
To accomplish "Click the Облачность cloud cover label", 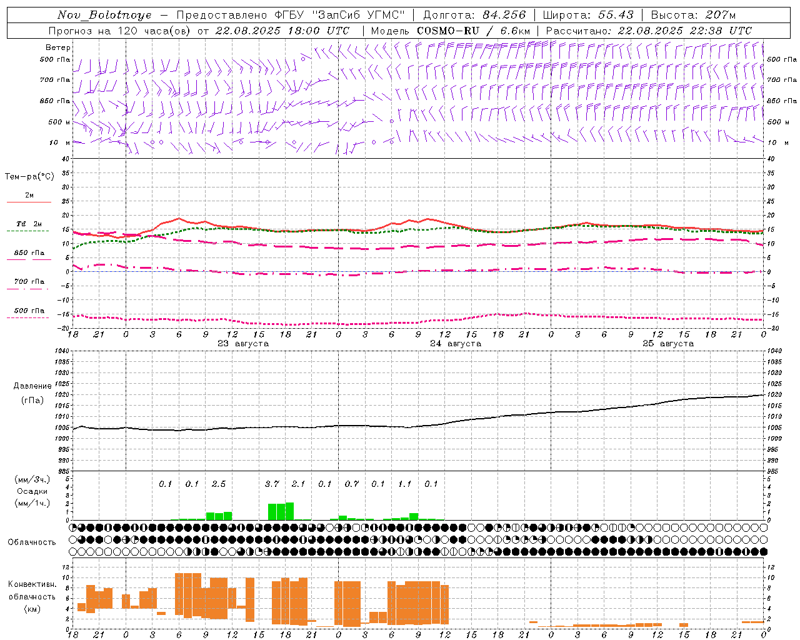I will click(x=32, y=542).
